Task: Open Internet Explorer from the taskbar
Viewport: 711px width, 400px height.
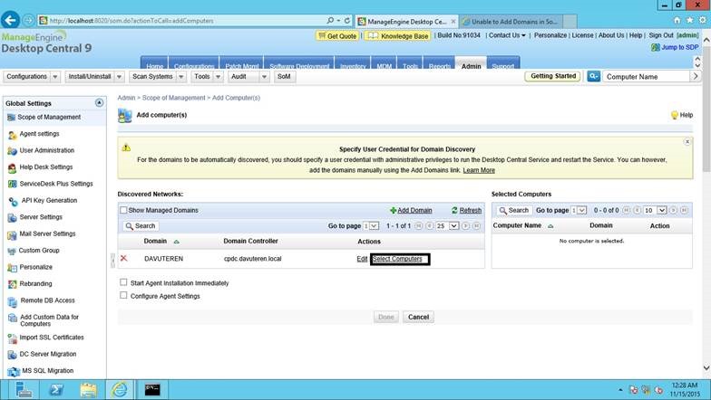Action: coord(120,389)
